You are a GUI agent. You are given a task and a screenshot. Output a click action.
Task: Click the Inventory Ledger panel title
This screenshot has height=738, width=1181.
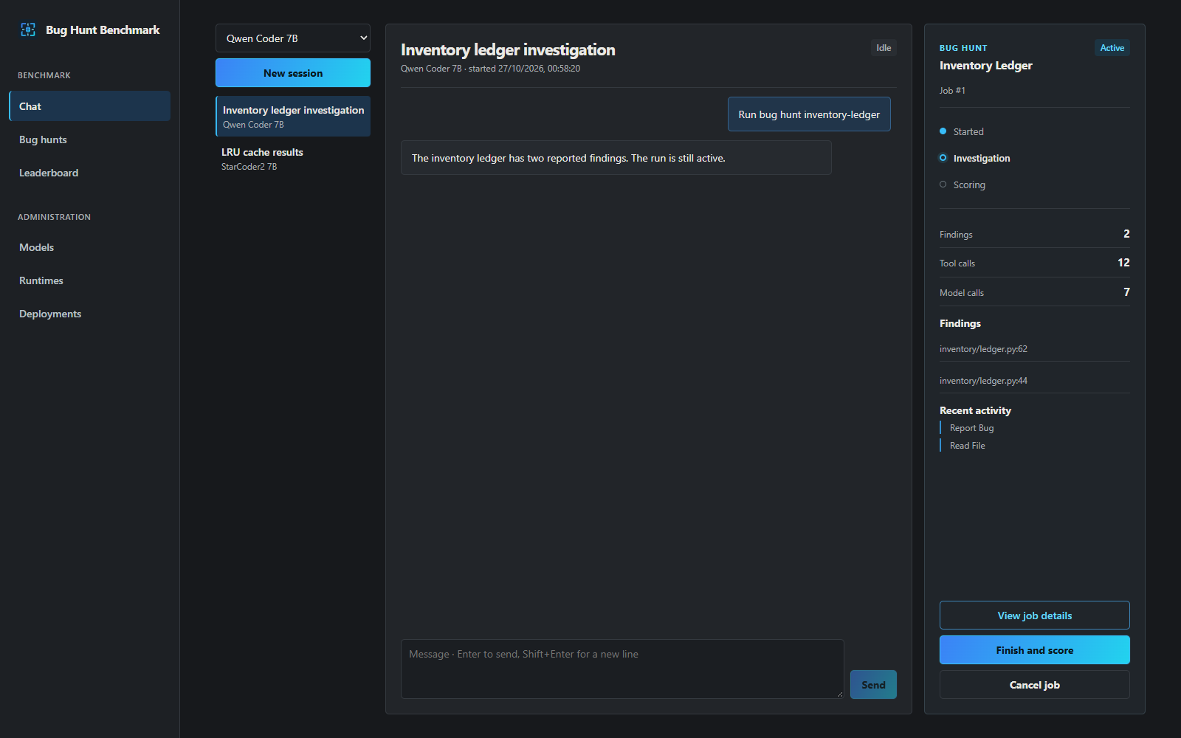click(986, 66)
